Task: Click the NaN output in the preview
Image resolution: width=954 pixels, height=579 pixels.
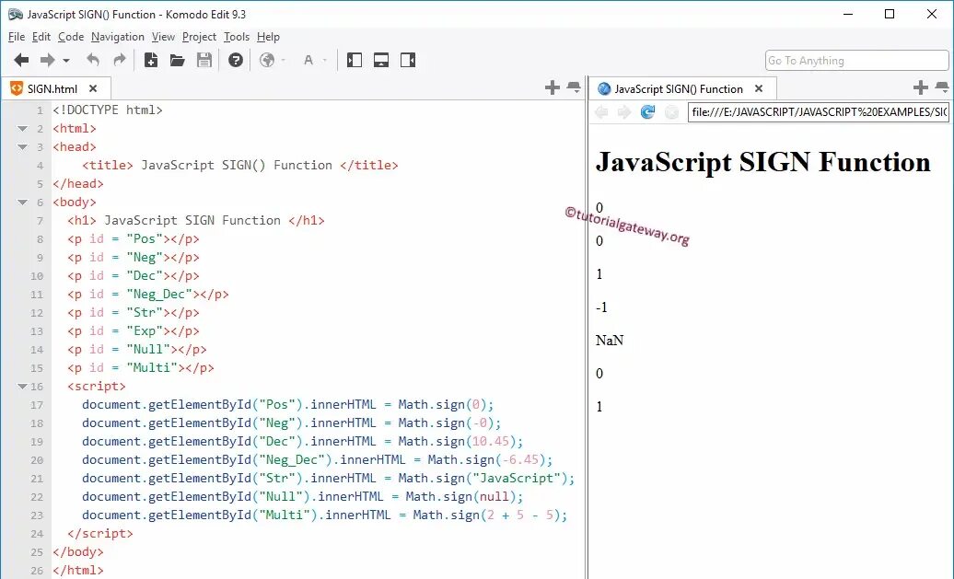Action: click(x=609, y=340)
